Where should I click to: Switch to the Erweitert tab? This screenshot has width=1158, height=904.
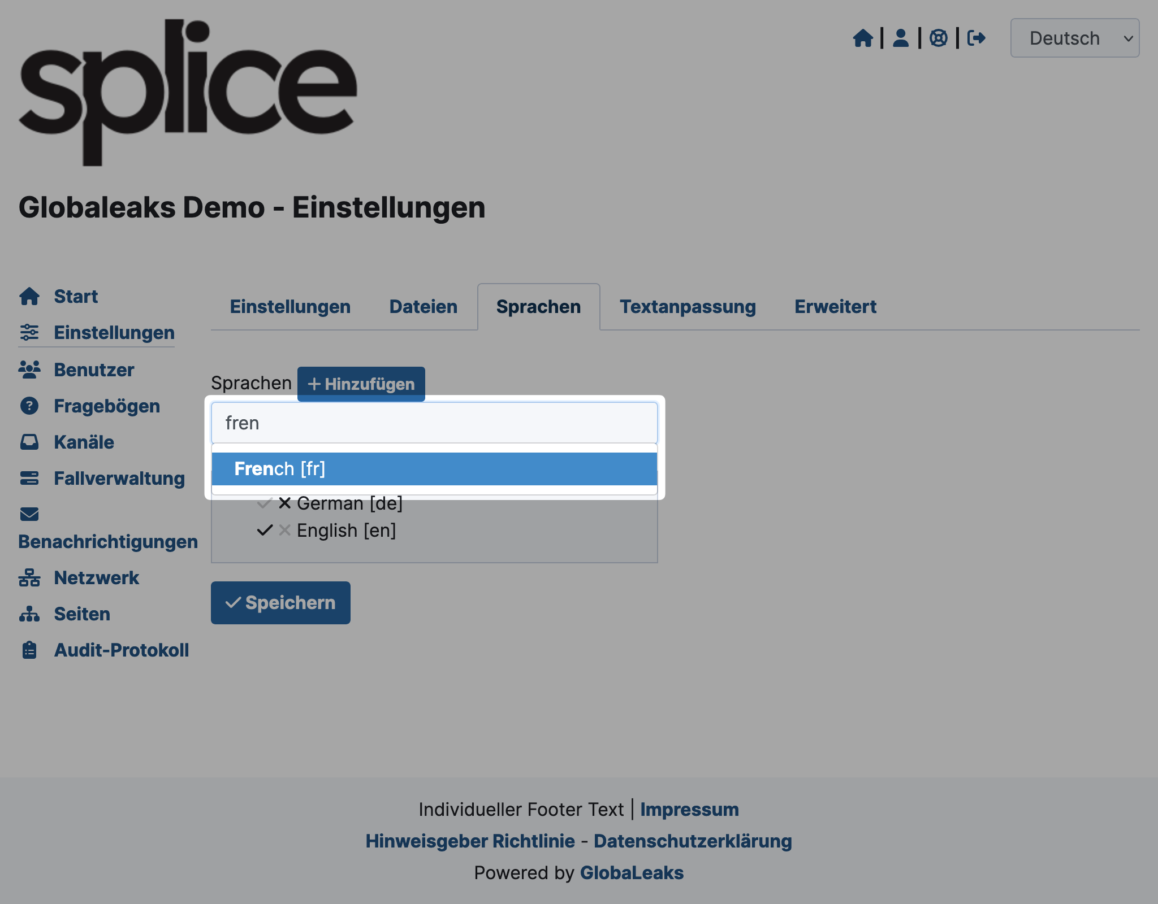835,306
